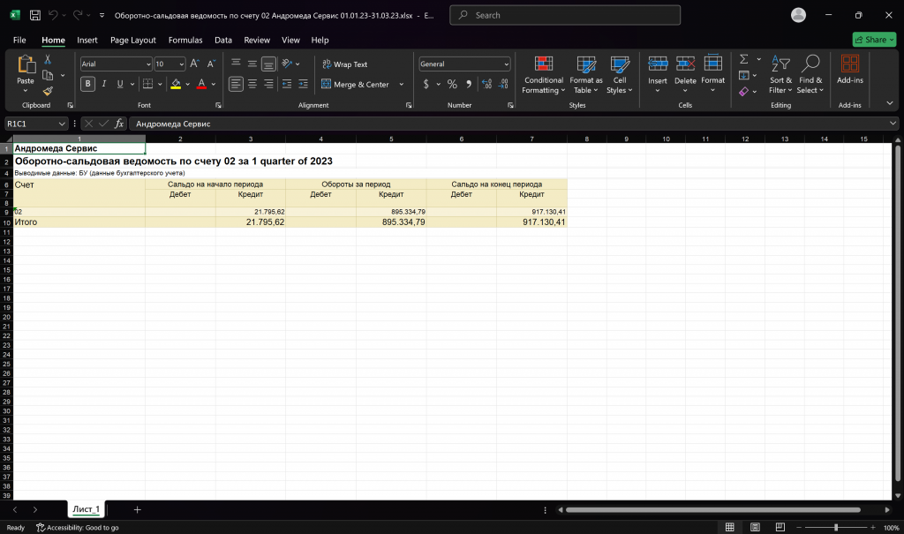Click the Increase Indent icon
Image resolution: width=904 pixels, height=534 pixels.
303,84
